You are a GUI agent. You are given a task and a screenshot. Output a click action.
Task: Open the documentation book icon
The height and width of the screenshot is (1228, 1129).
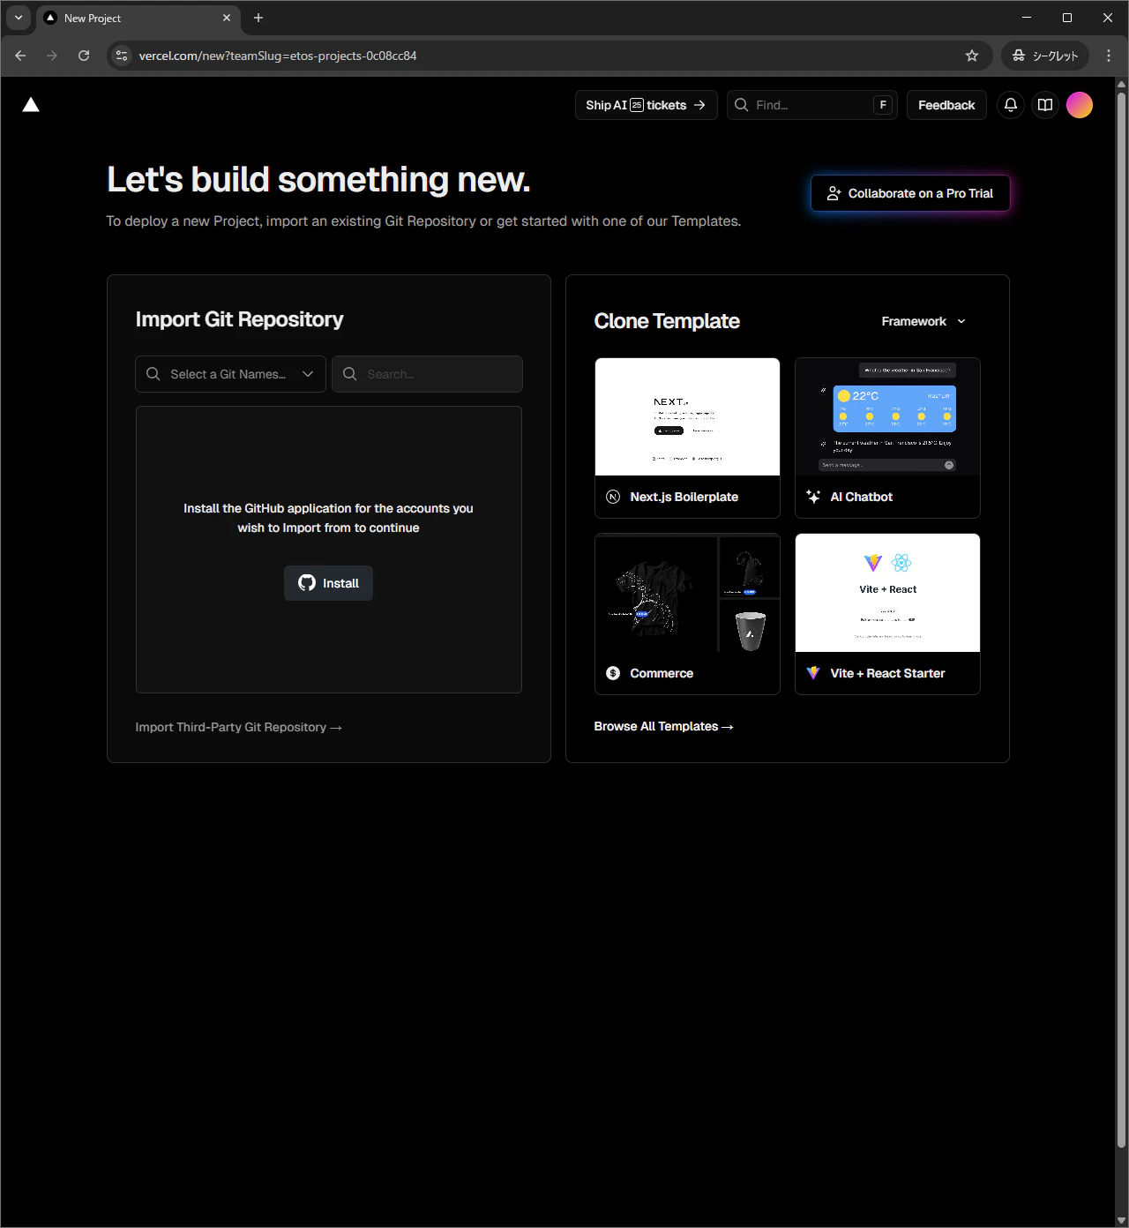point(1045,105)
